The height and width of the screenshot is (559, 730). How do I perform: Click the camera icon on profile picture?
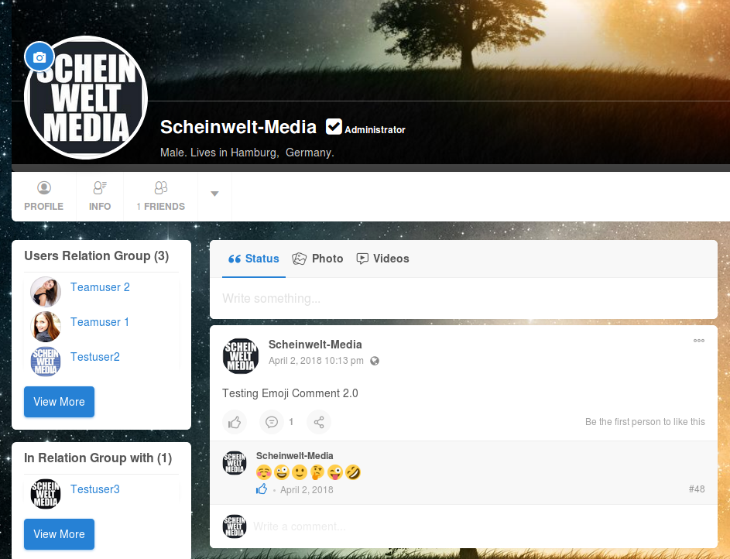[x=39, y=57]
